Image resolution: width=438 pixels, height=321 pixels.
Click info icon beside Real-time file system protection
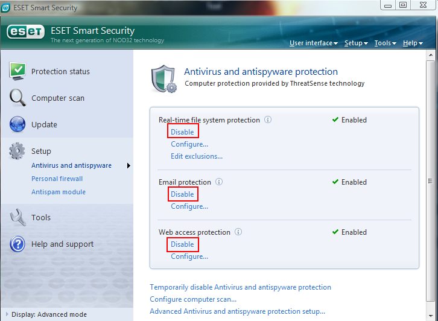pos(268,119)
